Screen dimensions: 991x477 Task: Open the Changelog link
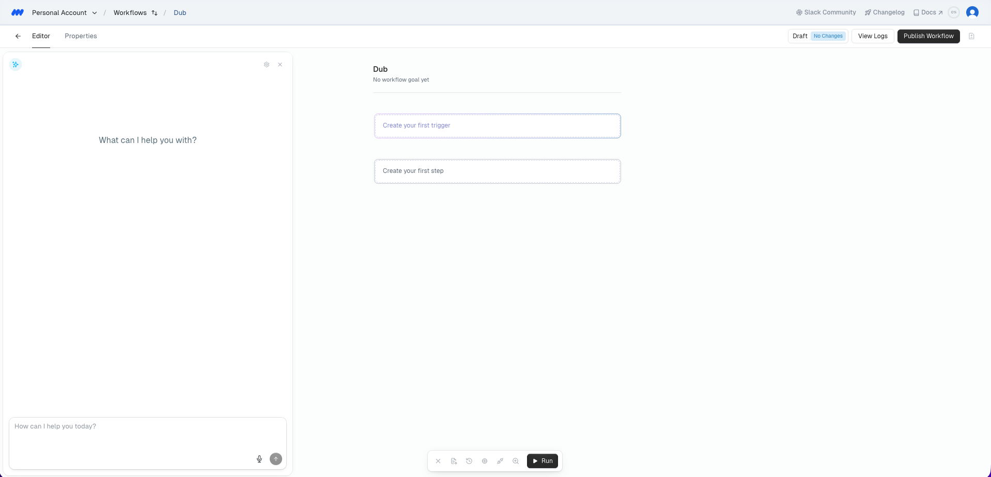tap(885, 12)
